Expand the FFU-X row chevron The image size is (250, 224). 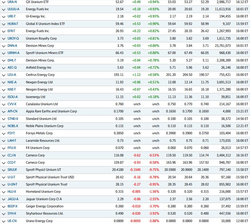[4, 148]
